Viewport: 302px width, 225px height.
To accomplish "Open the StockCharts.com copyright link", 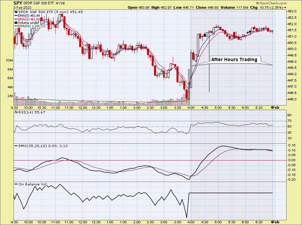I will (x=271, y=3).
